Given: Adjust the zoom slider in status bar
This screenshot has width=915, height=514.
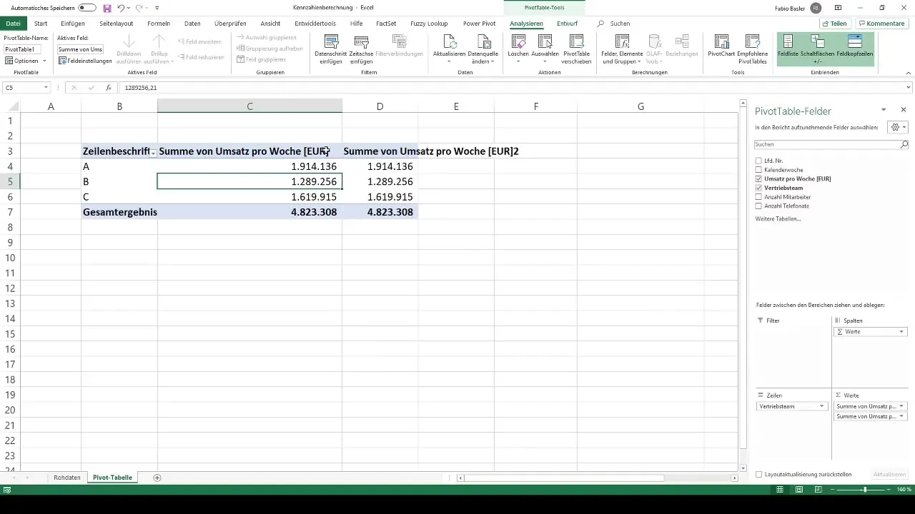Looking at the screenshot, I should 865,490.
